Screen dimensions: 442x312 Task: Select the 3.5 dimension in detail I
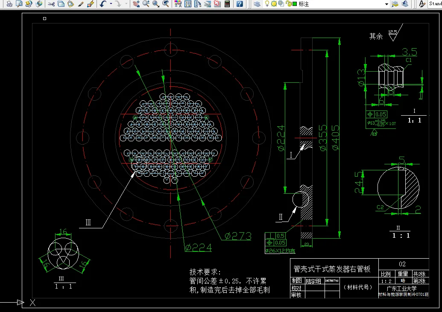pyautogui.click(x=410, y=52)
